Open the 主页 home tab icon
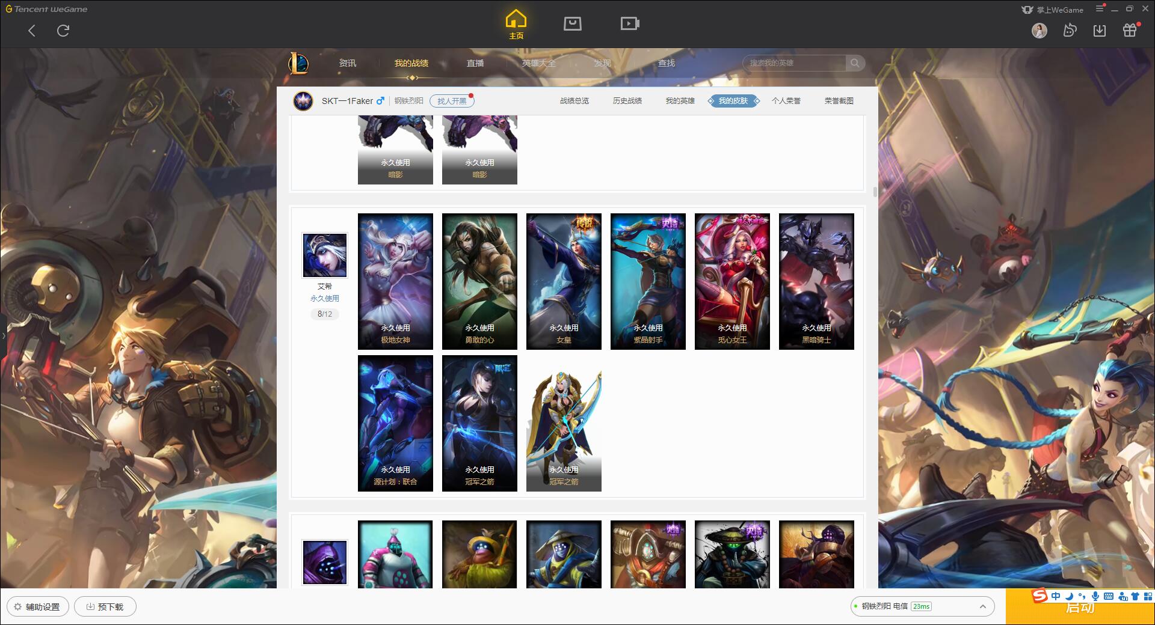The height and width of the screenshot is (625, 1155). pos(516,24)
